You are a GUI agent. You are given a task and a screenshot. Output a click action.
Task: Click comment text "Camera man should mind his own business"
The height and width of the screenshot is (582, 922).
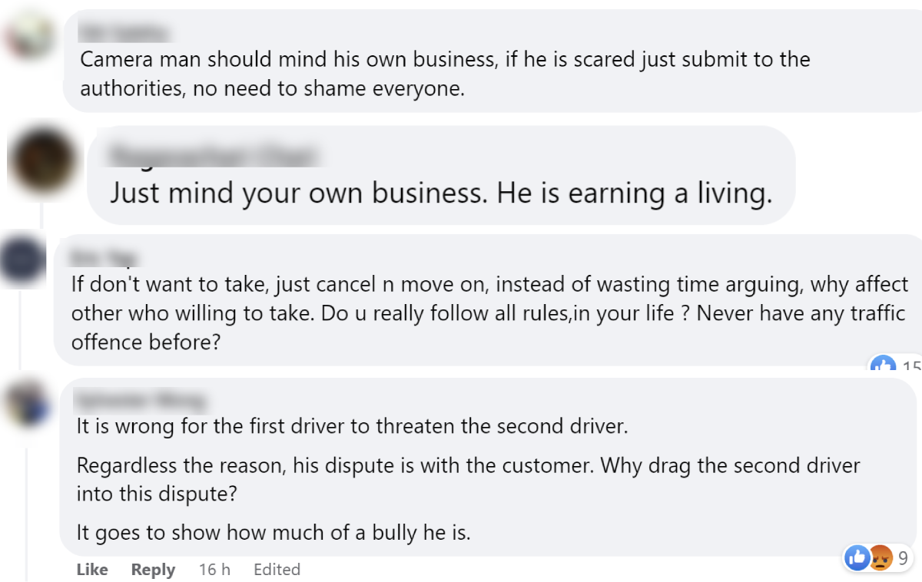445,60
